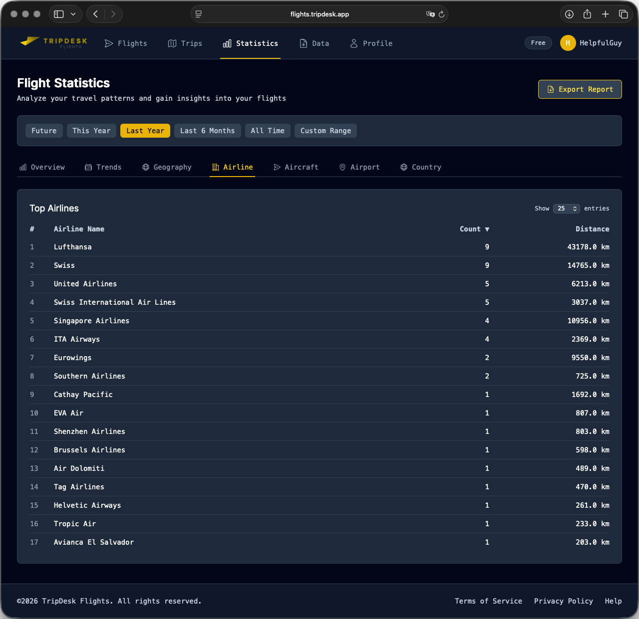Switch to the Trends tab
The width and height of the screenshot is (639, 619).
click(103, 167)
